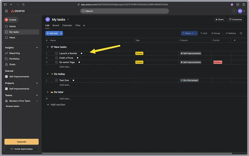Screen dimensions: 249x156
Task: Collapse the Do today section
Action: click(x=48, y=74)
